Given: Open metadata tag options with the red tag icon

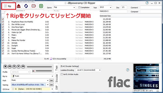Looking at the screenshot, I should click(x=34, y=6).
